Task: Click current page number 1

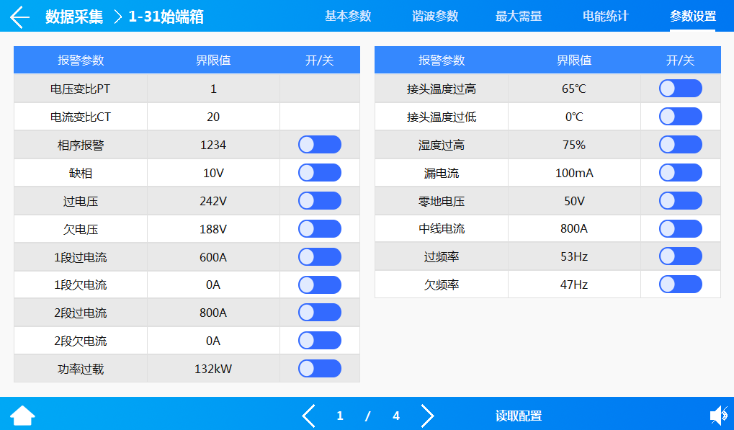Action: click(340, 416)
